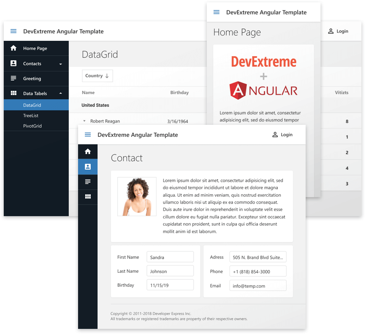Select the contact icon in Contact window sidebar
This screenshot has width=367, height=334.
(x=88, y=167)
